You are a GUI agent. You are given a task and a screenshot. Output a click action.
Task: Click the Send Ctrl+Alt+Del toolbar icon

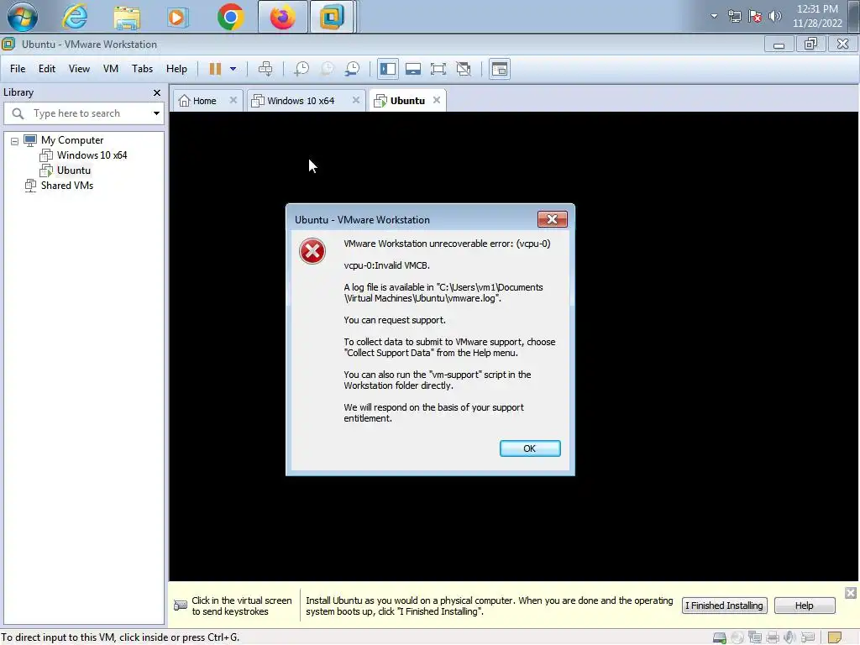coord(265,69)
